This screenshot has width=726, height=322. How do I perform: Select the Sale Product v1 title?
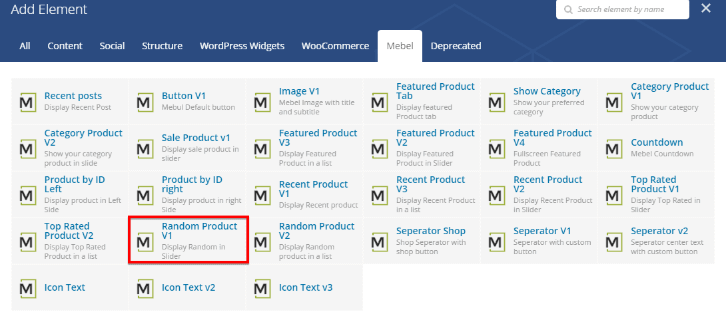click(x=196, y=138)
